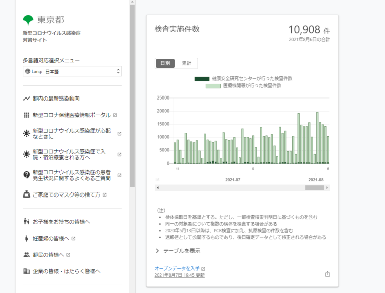Viewport: 385px width, 293px height.
Task: Click external link icon after 保健医療情報ポータル
Action: pyautogui.click(x=115, y=115)
